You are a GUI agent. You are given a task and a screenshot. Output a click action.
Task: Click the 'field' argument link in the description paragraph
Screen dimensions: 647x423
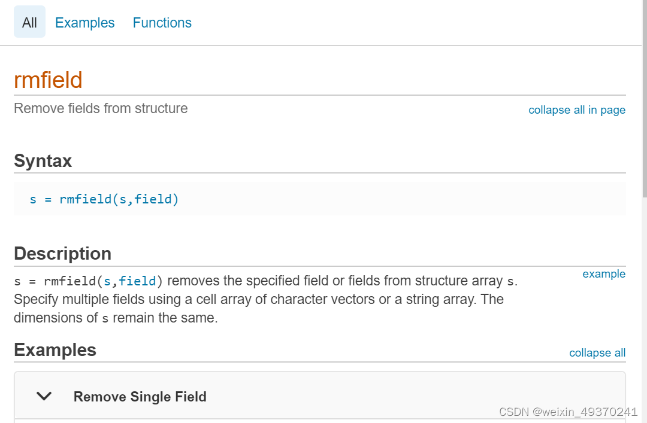[137, 281]
